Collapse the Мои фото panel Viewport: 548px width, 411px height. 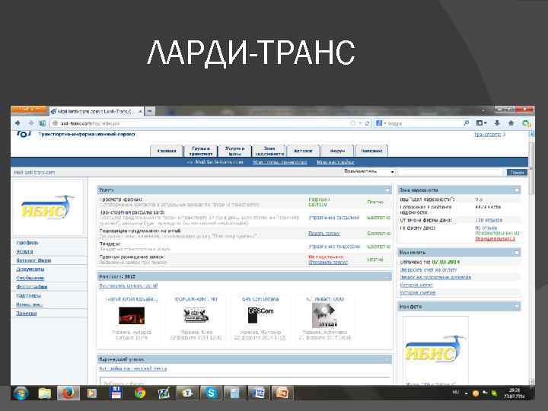(516, 307)
